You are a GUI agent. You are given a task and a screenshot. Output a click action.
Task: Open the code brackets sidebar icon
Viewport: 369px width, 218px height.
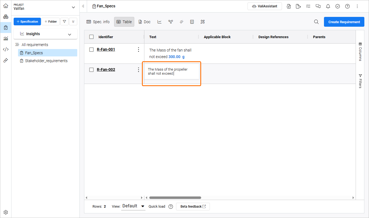tap(6, 49)
